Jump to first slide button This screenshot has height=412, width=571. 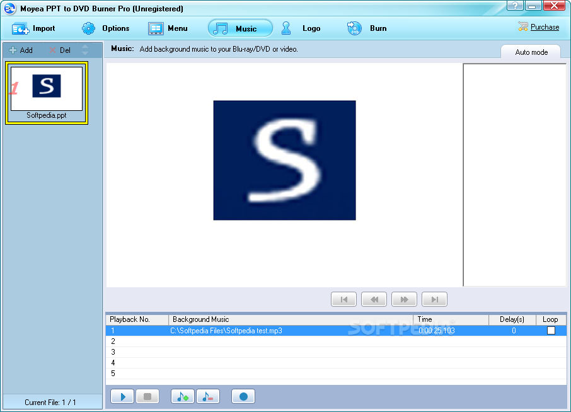pyautogui.click(x=343, y=299)
